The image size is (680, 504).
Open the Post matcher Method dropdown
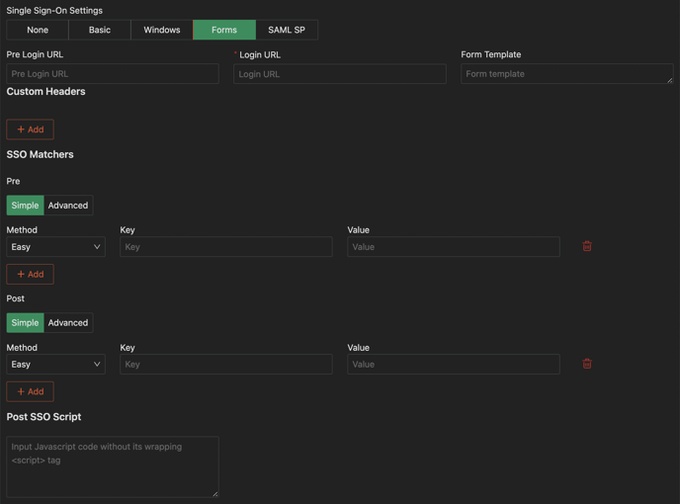click(56, 365)
